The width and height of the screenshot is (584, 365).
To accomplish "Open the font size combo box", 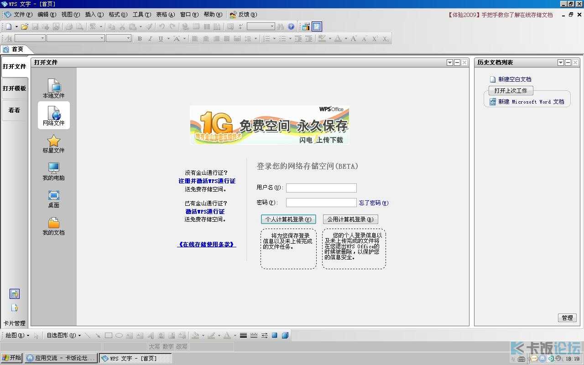I will pyautogui.click(x=119, y=39).
